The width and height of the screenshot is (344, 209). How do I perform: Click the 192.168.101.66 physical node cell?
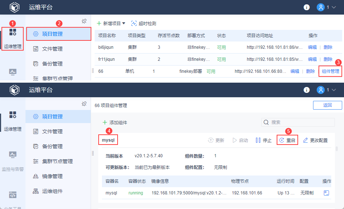(247, 193)
